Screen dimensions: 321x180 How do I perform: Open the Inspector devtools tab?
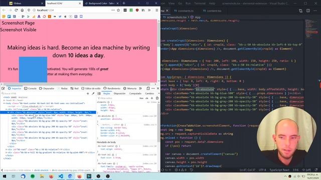coord(15,88)
